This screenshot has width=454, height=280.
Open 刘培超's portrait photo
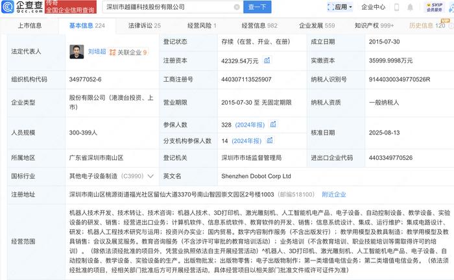(77, 52)
